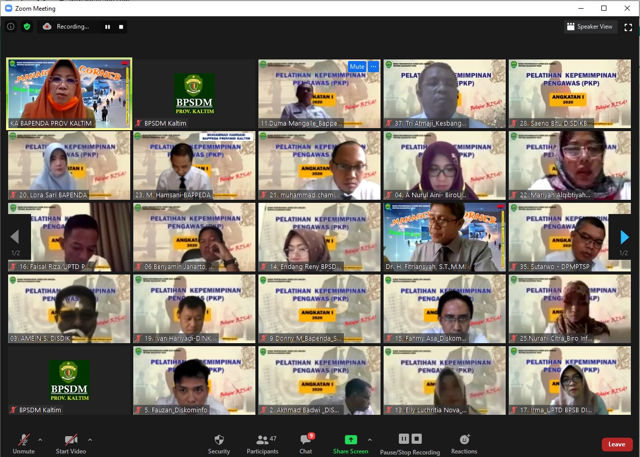The width and height of the screenshot is (640, 457).
Task: Select the top BPSDM Kaltim tile
Action: 194,94
